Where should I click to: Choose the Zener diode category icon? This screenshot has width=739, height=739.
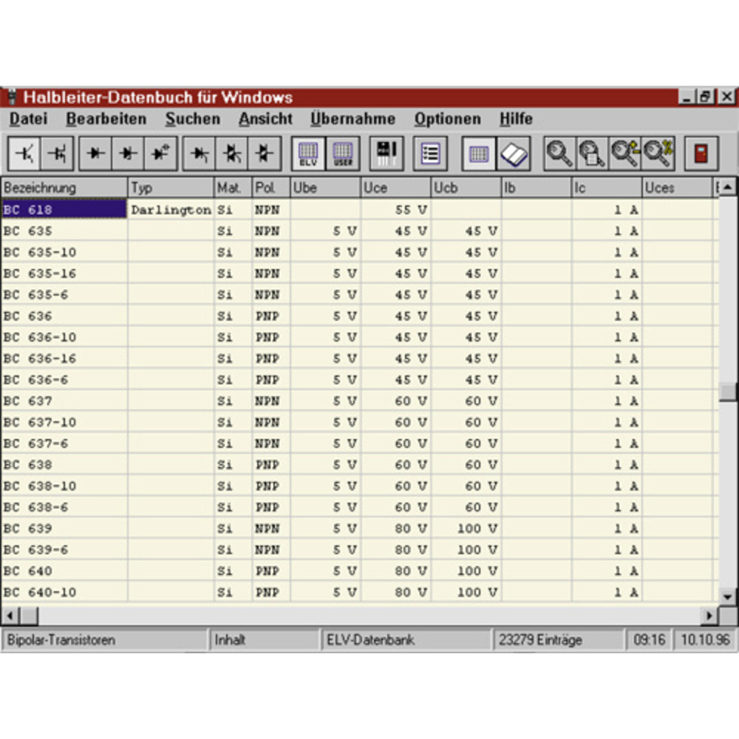pos(128,153)
